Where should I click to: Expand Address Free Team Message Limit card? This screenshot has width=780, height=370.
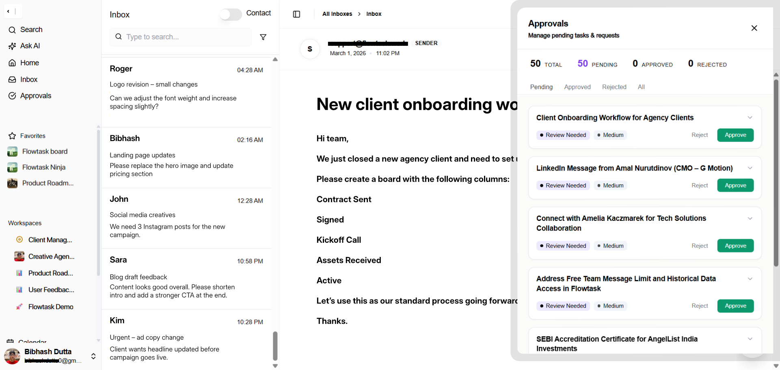(x=750, y=279)
